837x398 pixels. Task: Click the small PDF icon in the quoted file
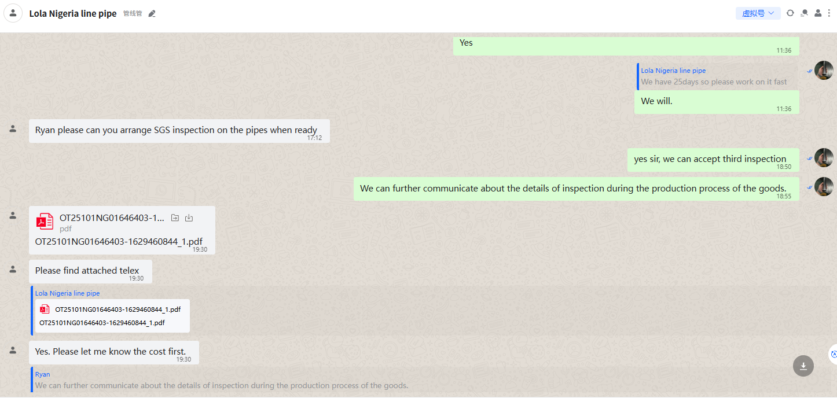coord(45,309)
